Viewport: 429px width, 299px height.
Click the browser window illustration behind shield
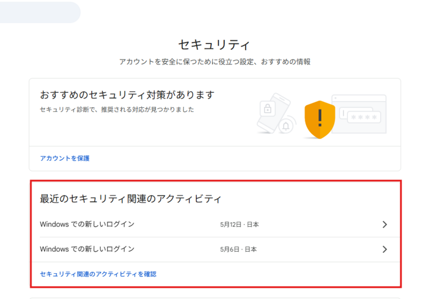click(x=359, y=114)
